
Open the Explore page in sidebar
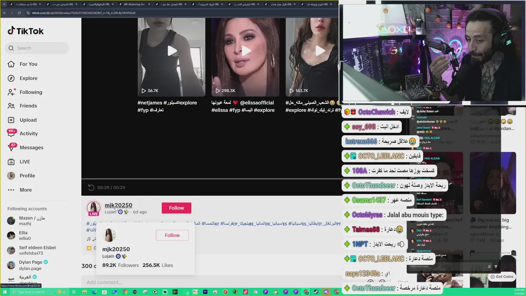[x=28, y=78]
